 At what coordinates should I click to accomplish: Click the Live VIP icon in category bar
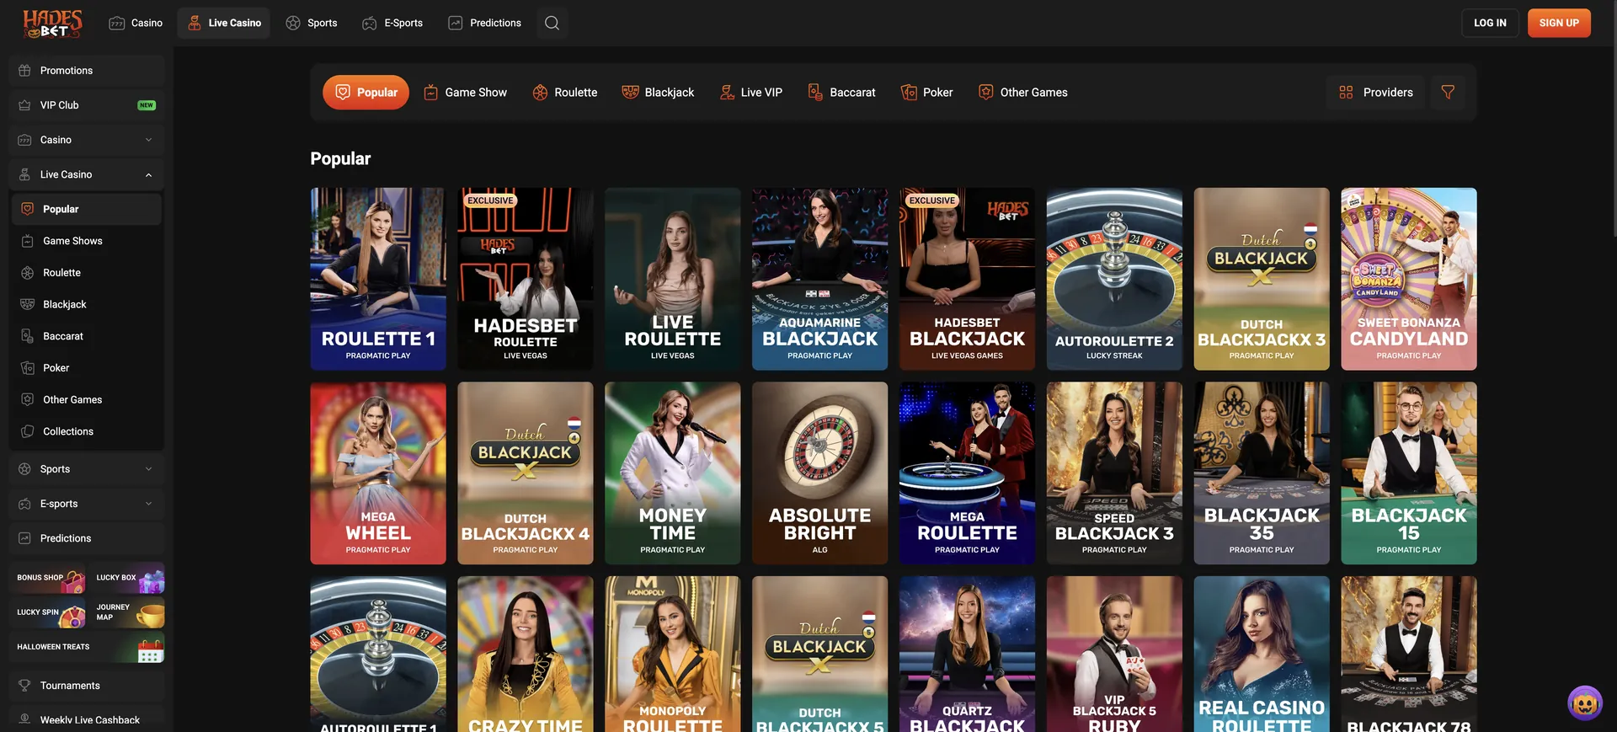point(727,92)
